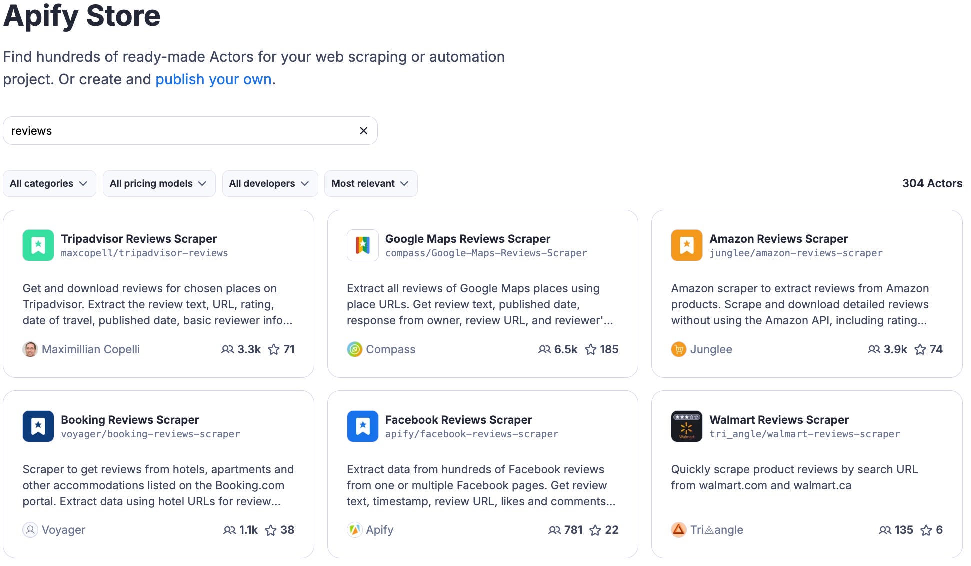This screenshot has width=971, height=566.
Task: Open Facebook Reviews Scraper title
Action: (x=458, y=420)
